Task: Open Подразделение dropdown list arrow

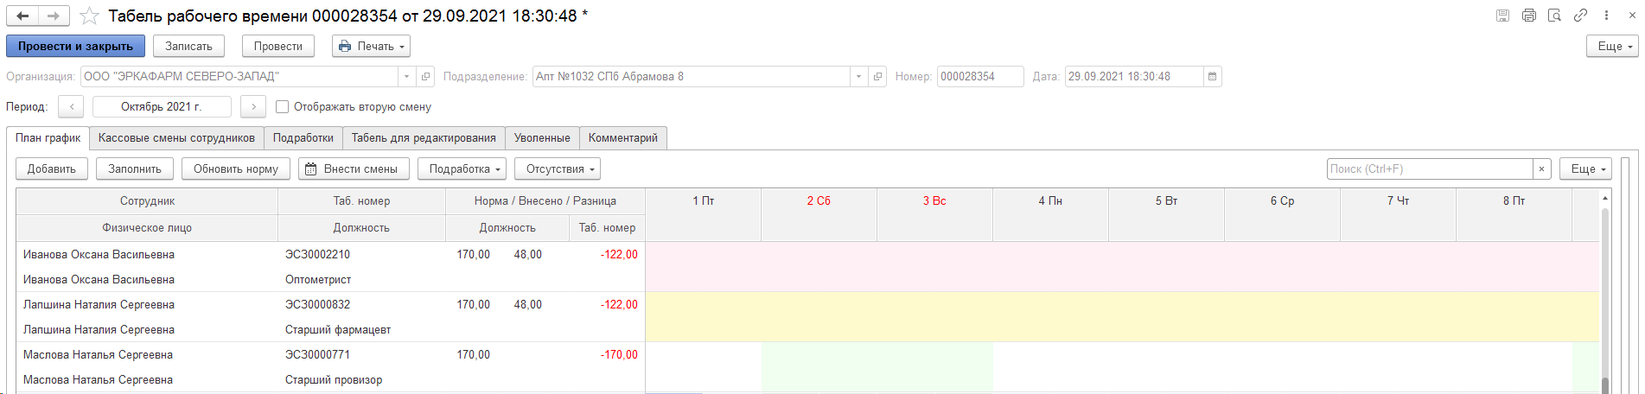Action: 858,77
